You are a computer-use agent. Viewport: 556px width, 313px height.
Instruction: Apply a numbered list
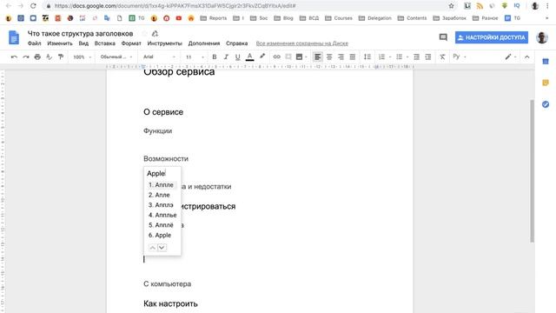click(381, 57)
